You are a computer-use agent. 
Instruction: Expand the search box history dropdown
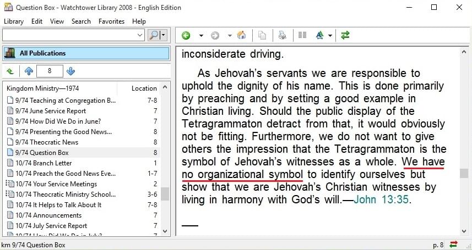140,35
